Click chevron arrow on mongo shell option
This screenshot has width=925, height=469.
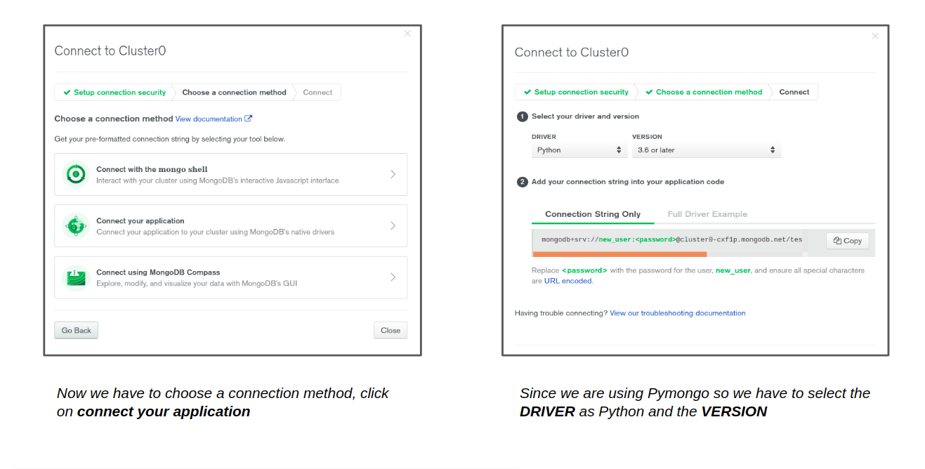(x=393, y=174)
